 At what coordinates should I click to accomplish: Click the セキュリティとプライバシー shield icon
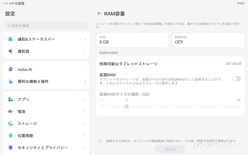[x=11, y=147]
